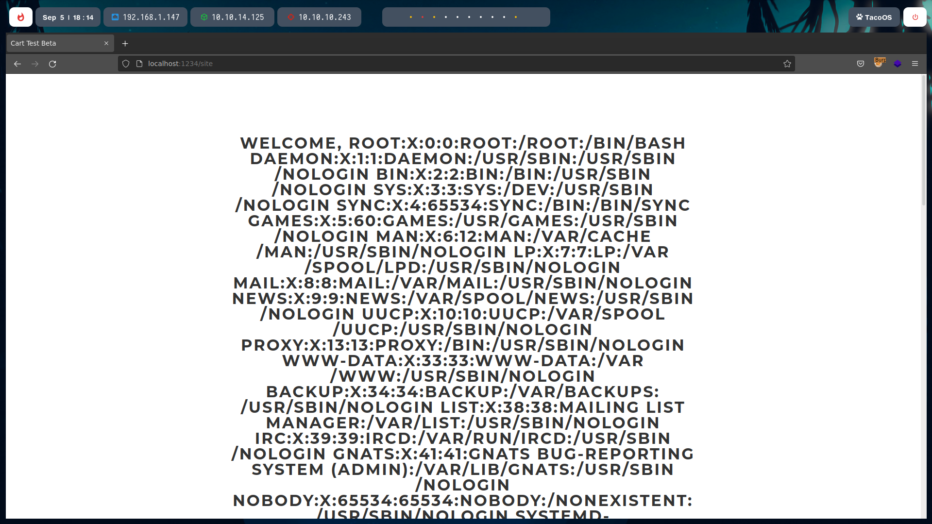Viewport: 932px width, 524px height.
Task: Open the TacoOS menu button
Action: pyautogui.click(x=874, y=17)
